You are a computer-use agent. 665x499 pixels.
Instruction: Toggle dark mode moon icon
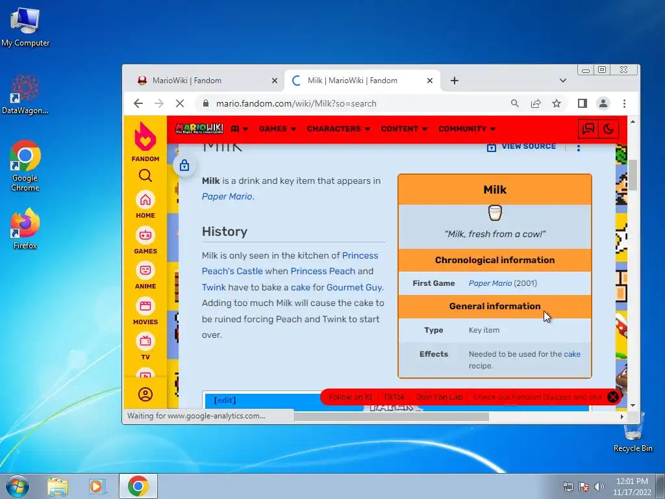click(x=609, y=129)
